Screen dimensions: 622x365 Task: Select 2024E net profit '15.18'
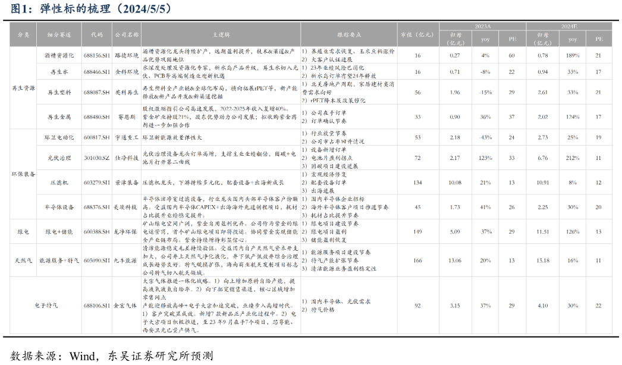point(543,260)
